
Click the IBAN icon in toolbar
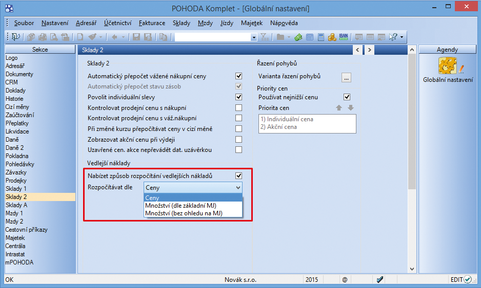coord(344,37)
